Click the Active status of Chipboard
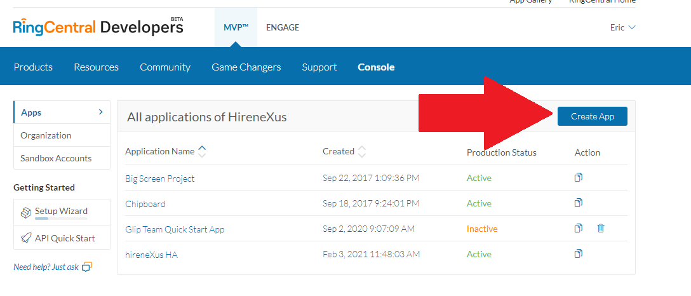The width and height of the screenshot is (691, 296). tap(479, 203)
